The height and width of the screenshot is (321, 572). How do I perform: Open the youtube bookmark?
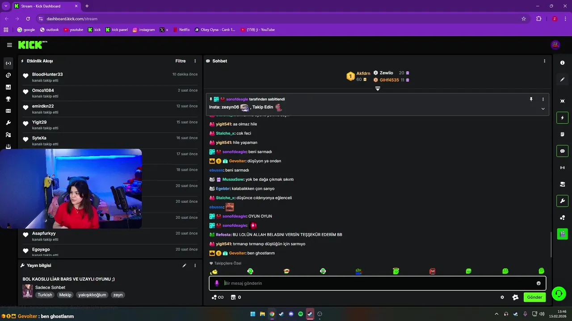point(73,30)
